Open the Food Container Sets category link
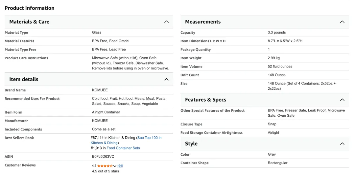 (123, 148)
